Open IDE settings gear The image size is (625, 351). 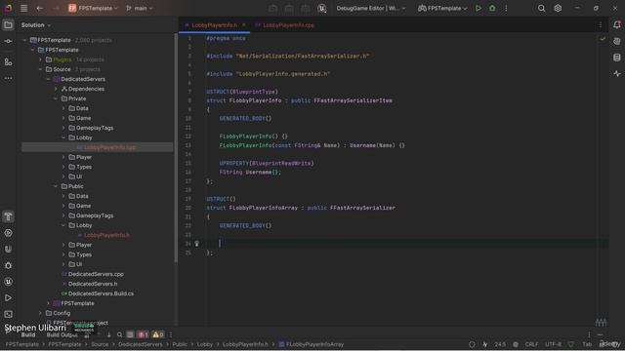[558, 8]
